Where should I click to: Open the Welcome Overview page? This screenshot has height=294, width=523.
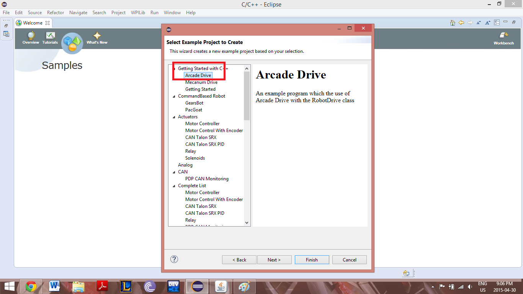point(31,38)
